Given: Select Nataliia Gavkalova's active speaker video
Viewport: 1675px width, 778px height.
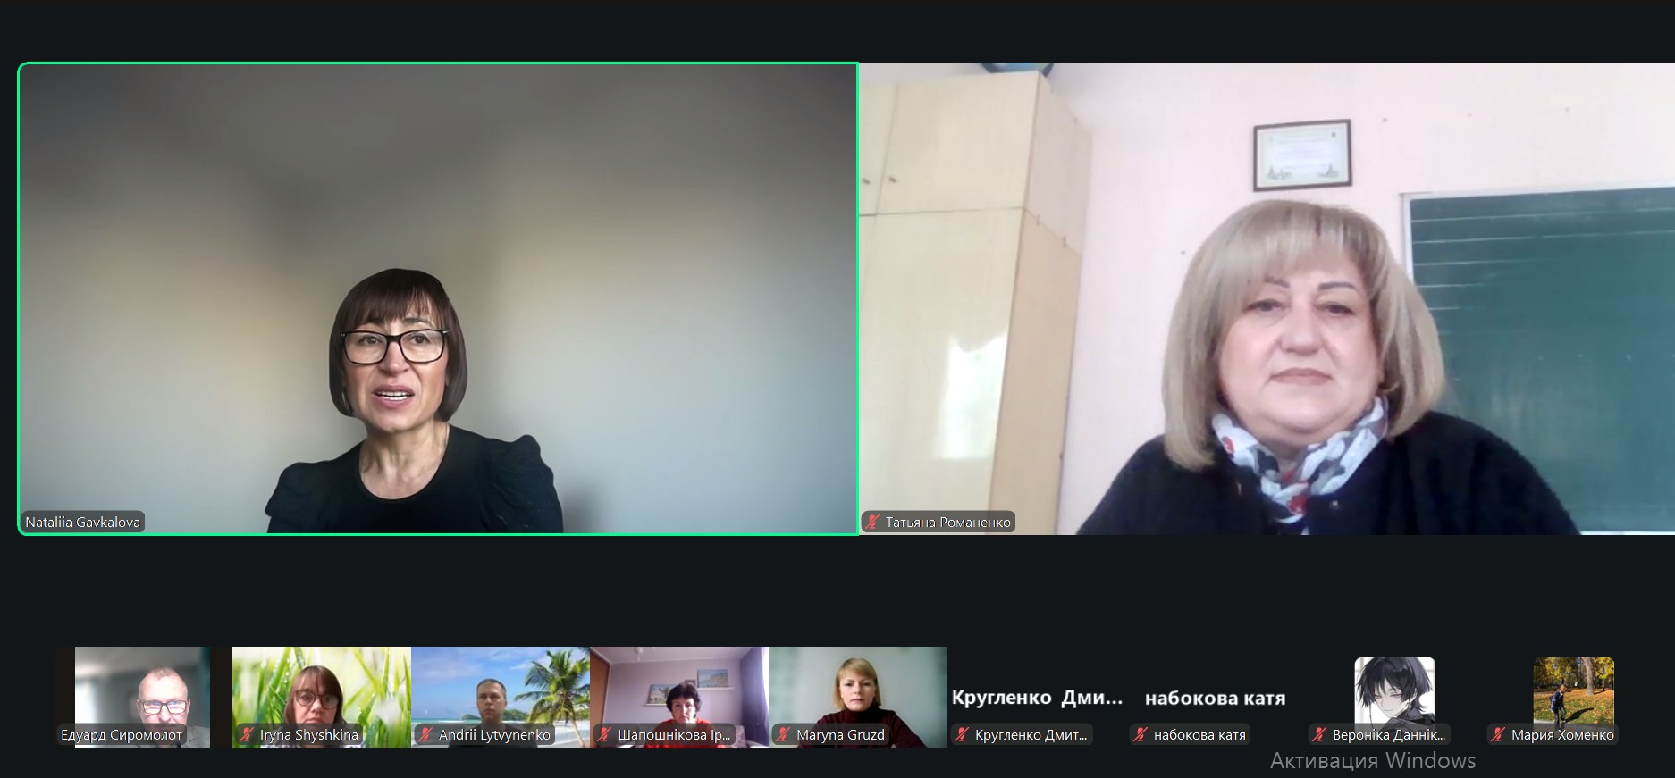Looking at the screenshot, I should 438,298.
